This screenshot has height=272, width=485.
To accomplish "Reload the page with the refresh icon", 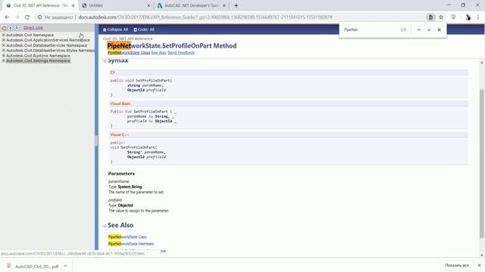I will coord(27,17).
